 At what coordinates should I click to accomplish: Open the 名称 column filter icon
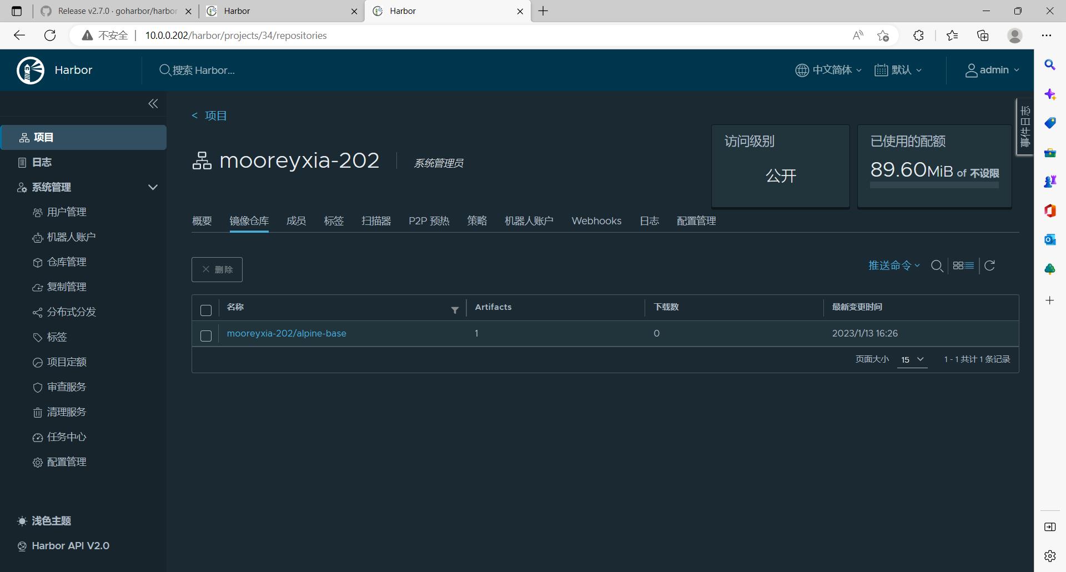click(455, 310)
